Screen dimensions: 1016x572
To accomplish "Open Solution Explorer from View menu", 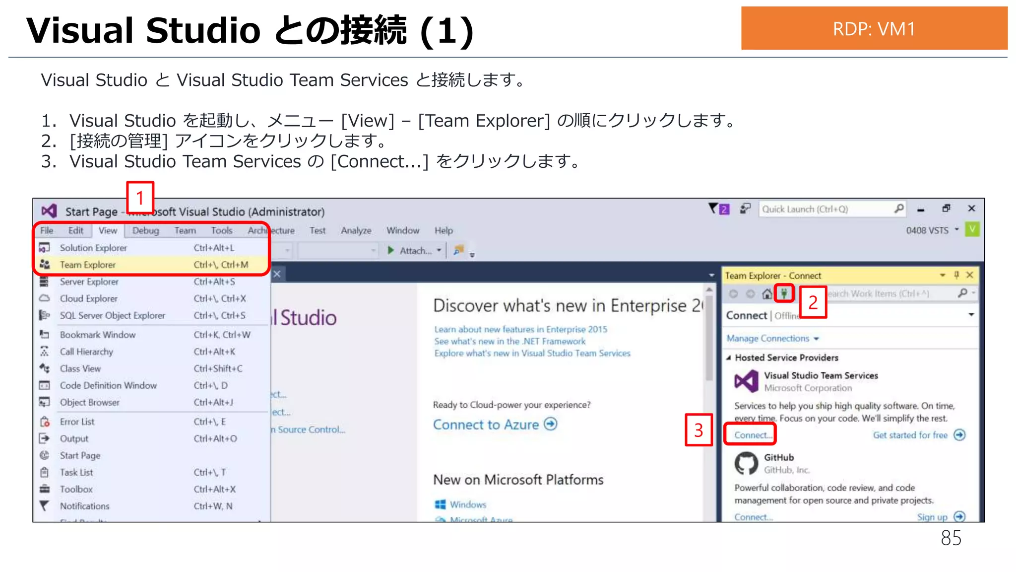I will pos(152,248).
